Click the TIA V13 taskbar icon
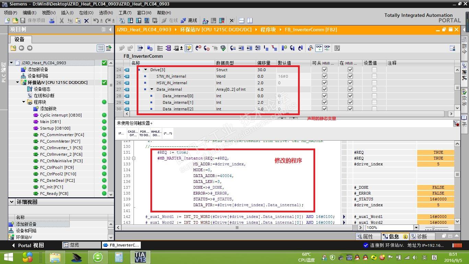Image resolution: width=469 pixels, height=264 pixels. (x=140, y=257)
